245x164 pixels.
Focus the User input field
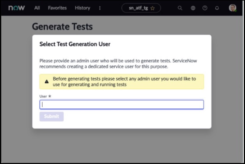click(x=121, y=104)
